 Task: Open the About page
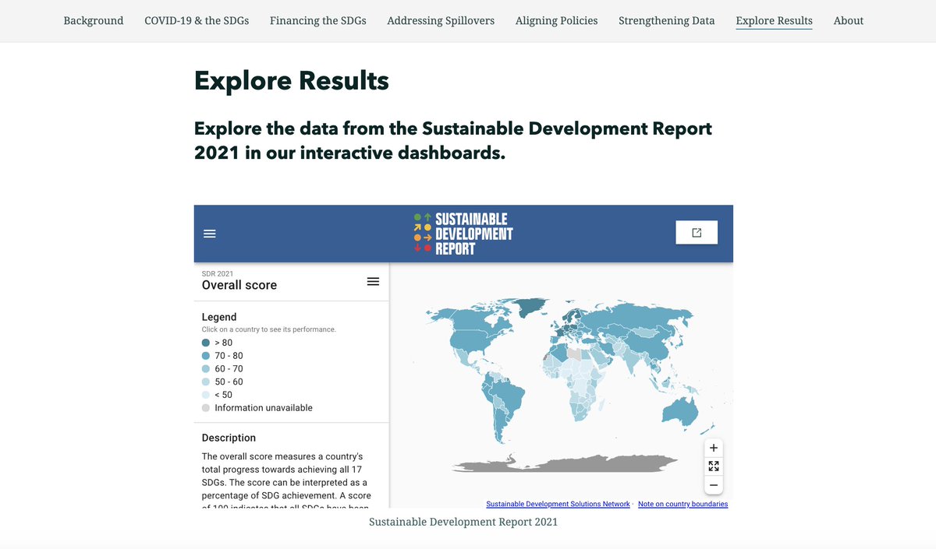[x=849, y=21]
